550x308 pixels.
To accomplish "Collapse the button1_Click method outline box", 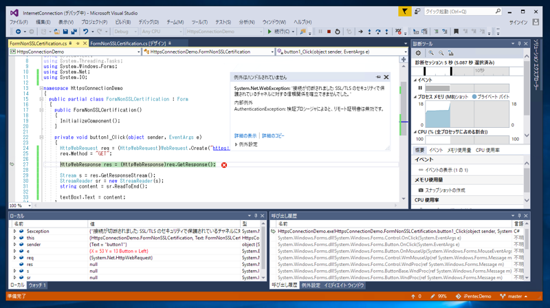I will [x=41, y=137].
